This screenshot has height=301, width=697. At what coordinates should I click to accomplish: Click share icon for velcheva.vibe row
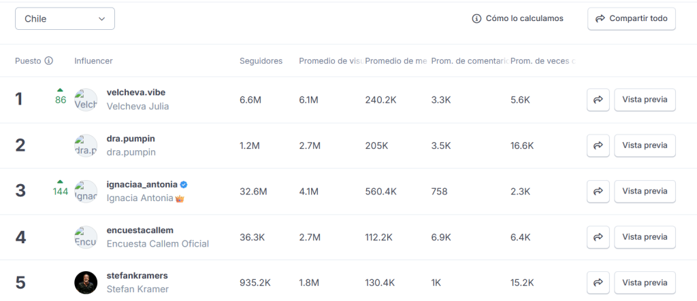(x=598, y=100)
